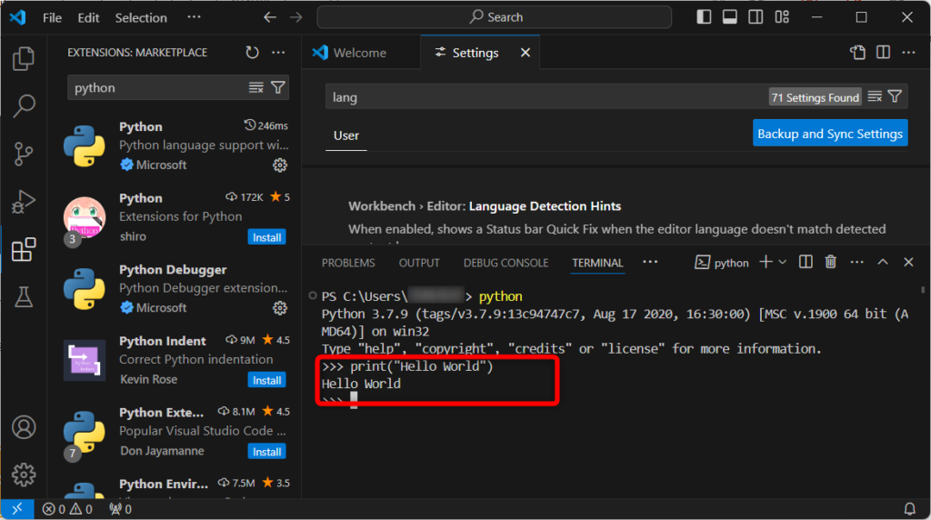Select the User settings scope tab
Image resolution: width=931 pixels, height=520 pixels.
[x=346, y=135]
